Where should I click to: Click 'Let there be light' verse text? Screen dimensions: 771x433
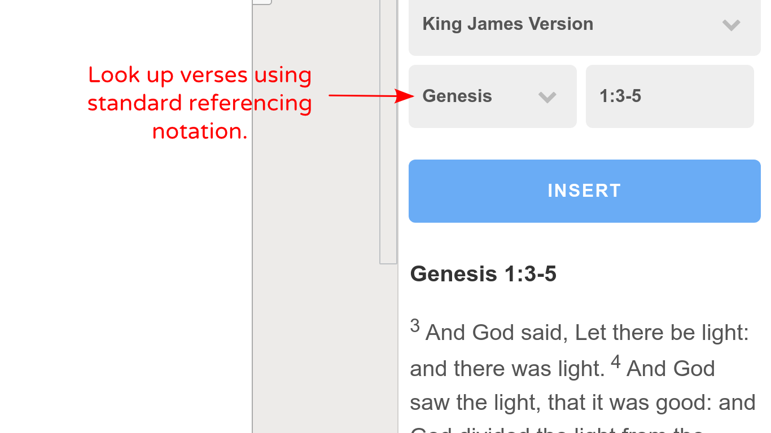[662, 333]
